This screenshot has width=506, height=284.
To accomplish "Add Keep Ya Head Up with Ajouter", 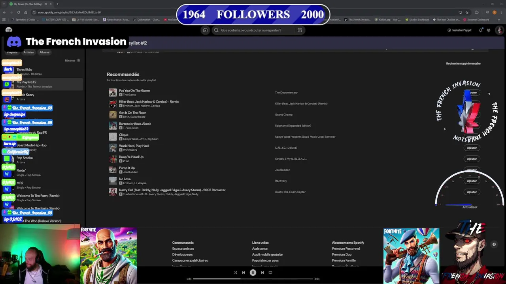I will click(472, 159).
